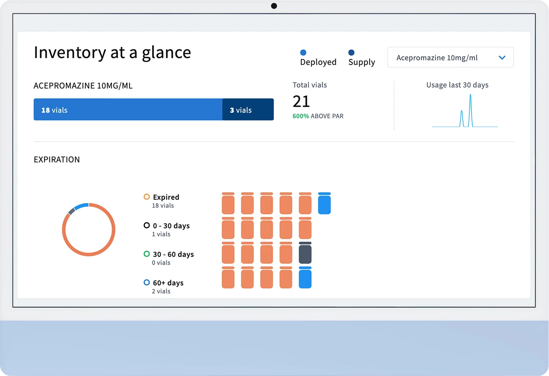Toggle the Deployed legend dot
The height and width of the screenshot is (376, 549).
point(303,52)
